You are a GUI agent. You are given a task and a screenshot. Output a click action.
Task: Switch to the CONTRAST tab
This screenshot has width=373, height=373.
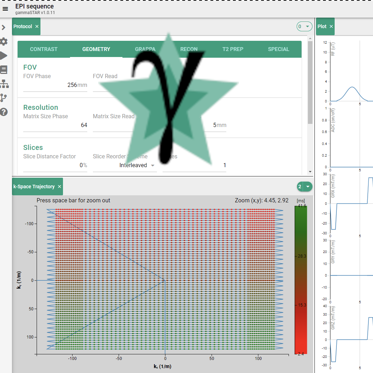click(44, 49)
